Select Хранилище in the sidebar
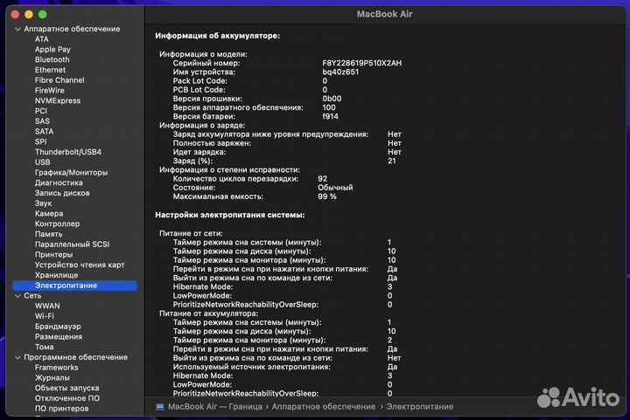The width and height of the screenshot is (630, 420). point(56,275)
